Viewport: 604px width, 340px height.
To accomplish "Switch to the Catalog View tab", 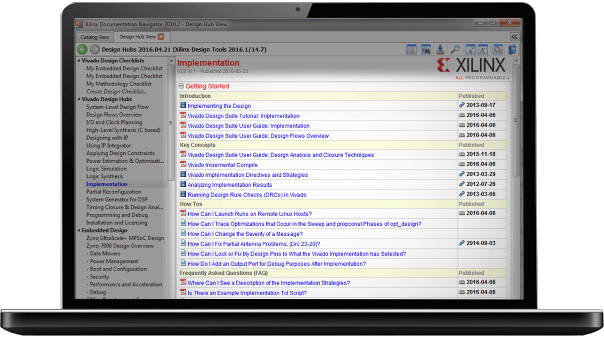I will [95, 37].
